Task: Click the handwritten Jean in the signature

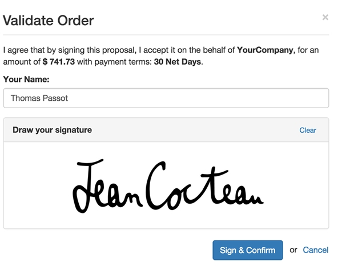Action: [107, 186]
